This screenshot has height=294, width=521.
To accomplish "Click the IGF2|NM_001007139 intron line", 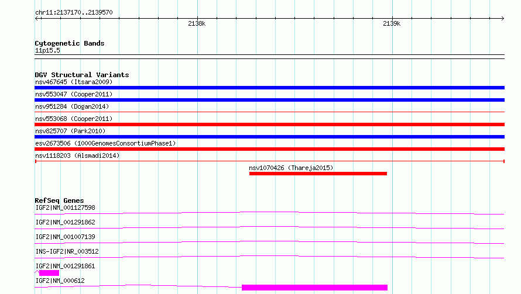I will (x=269, y=242).
